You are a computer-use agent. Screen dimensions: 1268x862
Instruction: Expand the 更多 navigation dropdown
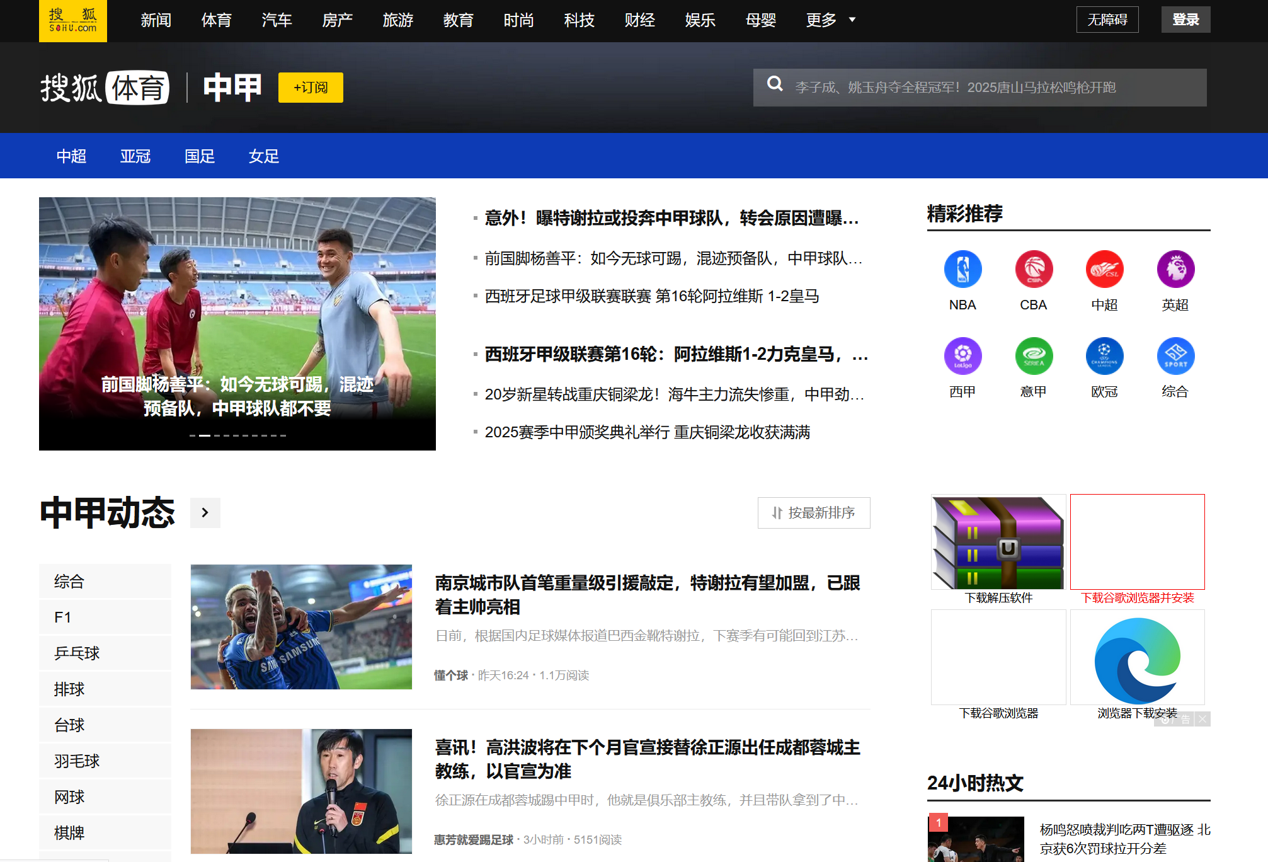[x=830, y=20]
